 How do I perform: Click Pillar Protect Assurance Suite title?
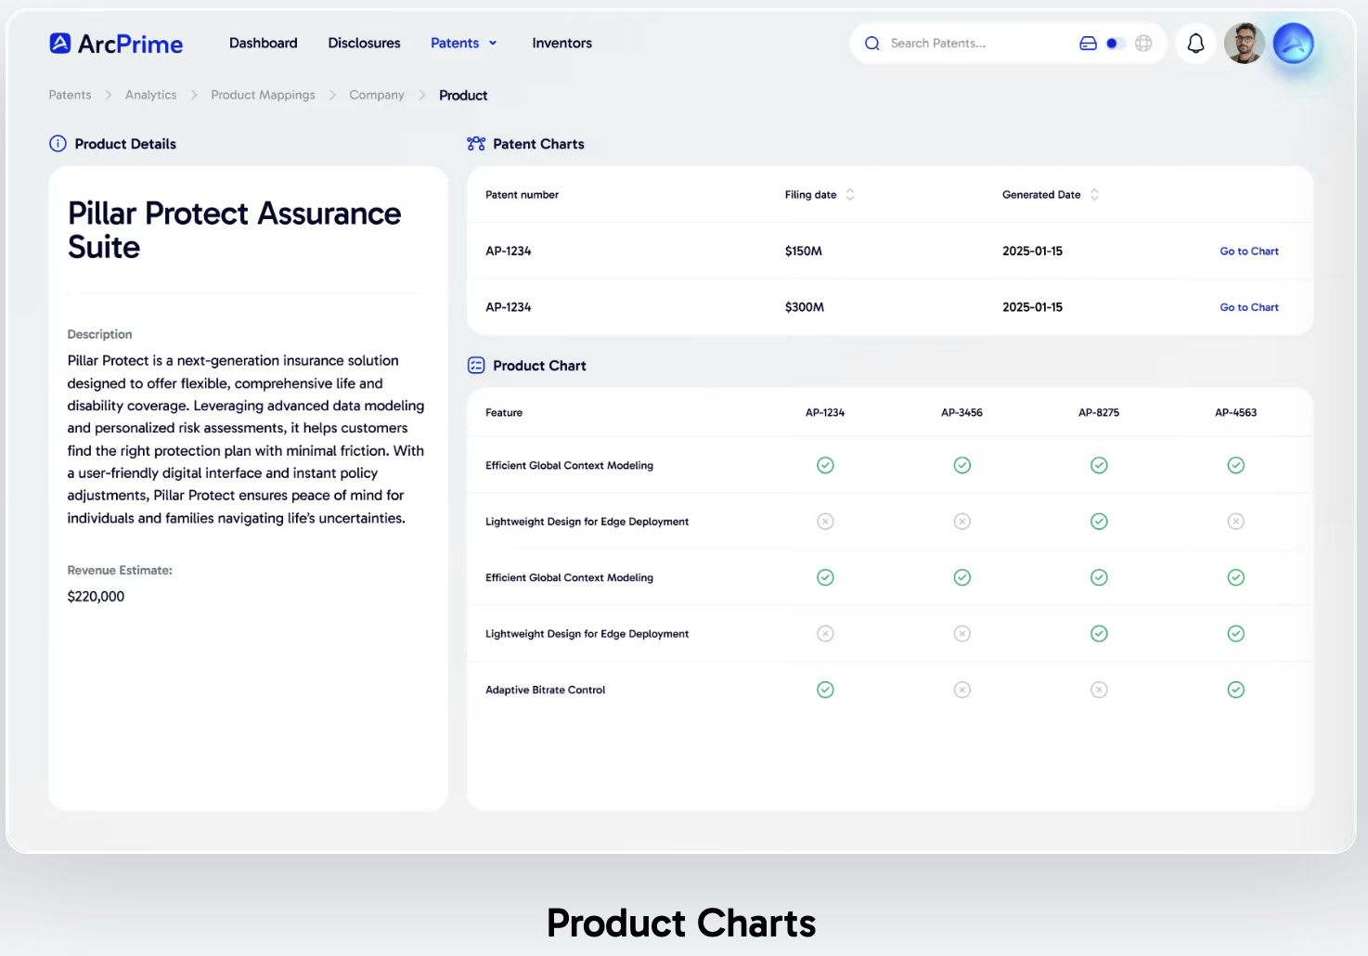(x=235, y=230)
